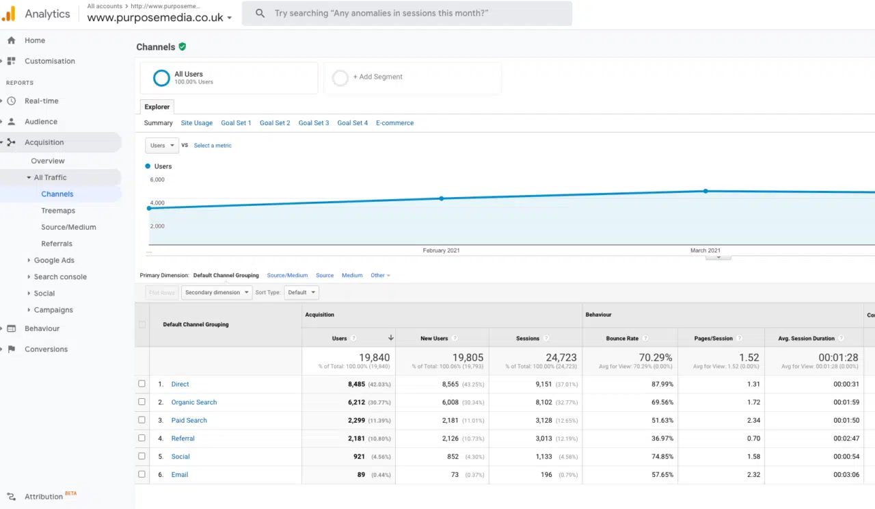Expand the Search console section
The width and height of the screenshot is (875, 509).
click(29, 276)
